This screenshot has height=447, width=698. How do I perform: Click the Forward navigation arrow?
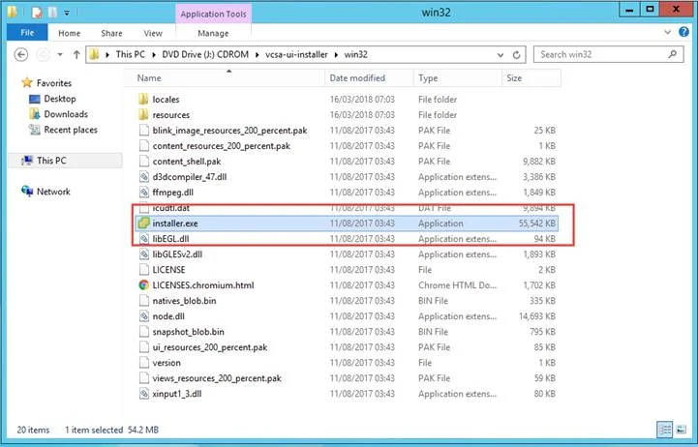point(43,55)
